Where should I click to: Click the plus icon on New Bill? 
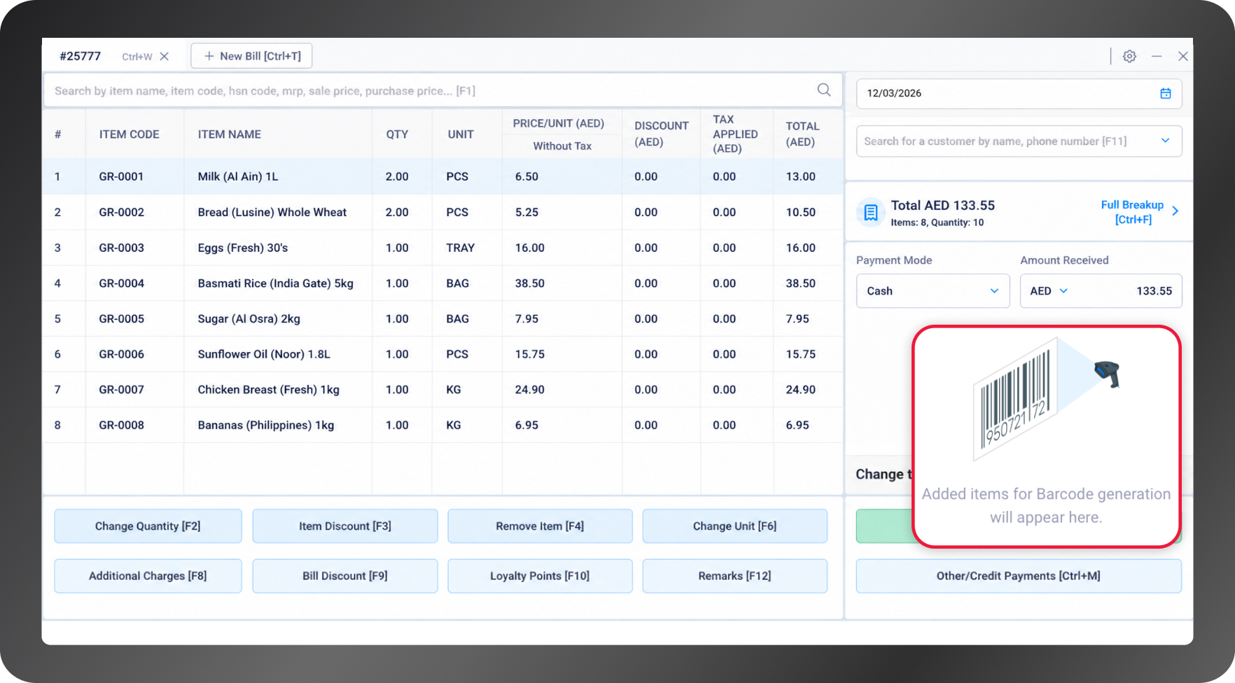click(x=209, y=56)
